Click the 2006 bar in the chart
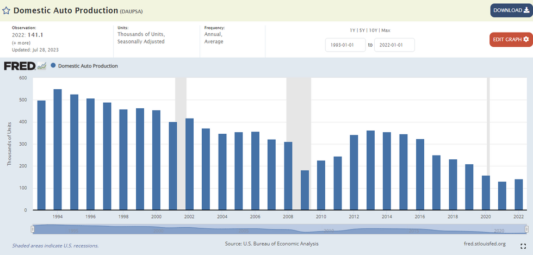The width and height of the screenshot is (533, 255). tap(255, 171)
